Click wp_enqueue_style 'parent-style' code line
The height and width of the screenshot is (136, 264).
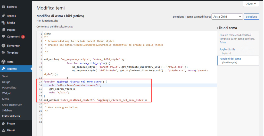click(x=130, y=67)
